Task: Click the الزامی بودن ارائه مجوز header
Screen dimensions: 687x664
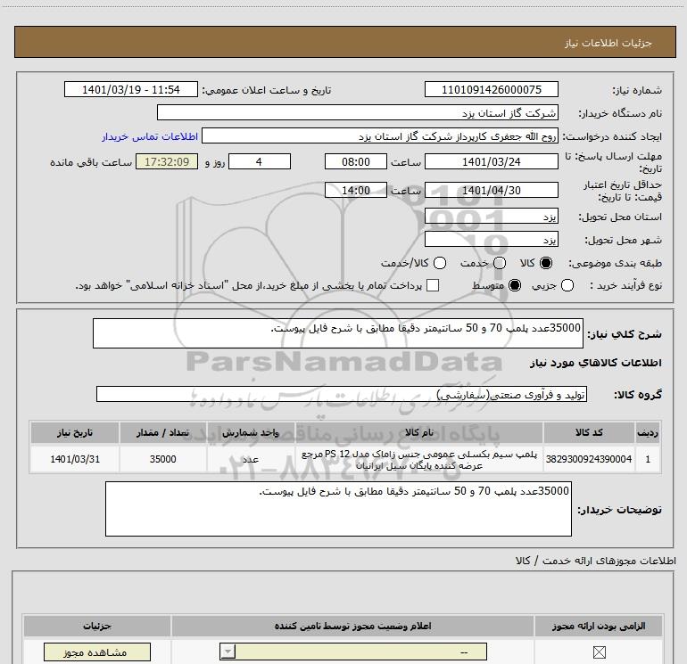Action: click(x=599, y=627)
